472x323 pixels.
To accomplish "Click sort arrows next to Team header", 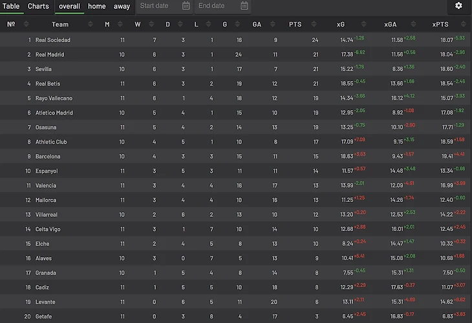I will pyautogui.click(x=87, y=25).
